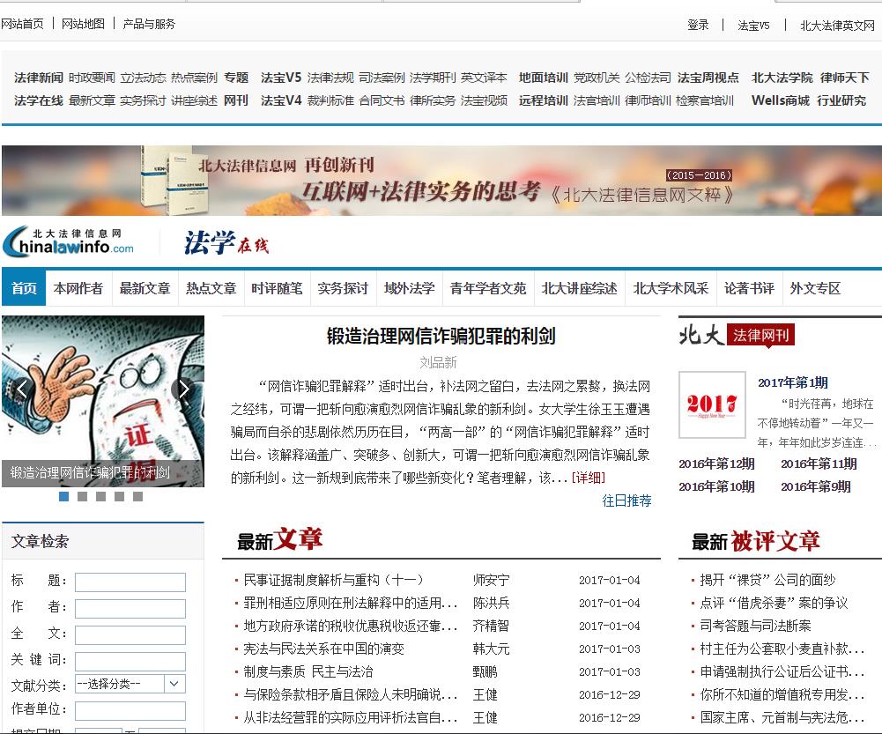The image size is (882, 734).
Task: Open the 北大学术风采 tab
Action: 671,288
